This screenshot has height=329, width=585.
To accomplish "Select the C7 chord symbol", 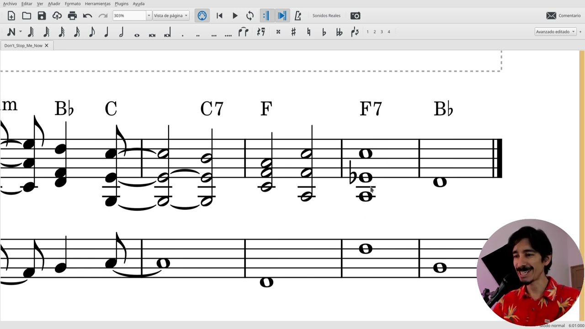I will tap(212, 109).
